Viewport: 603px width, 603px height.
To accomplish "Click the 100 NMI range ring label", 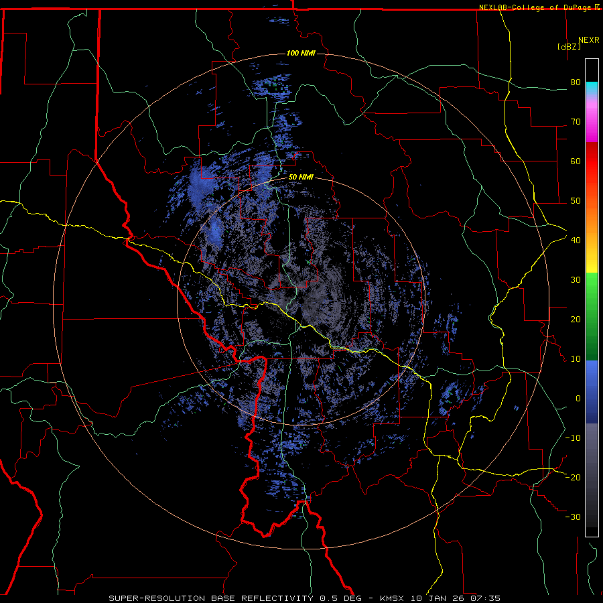I will pos(301,53).
